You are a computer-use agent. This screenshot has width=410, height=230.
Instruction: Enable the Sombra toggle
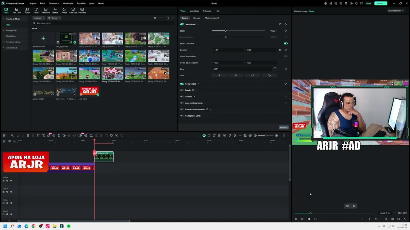(x=182, y=96)
